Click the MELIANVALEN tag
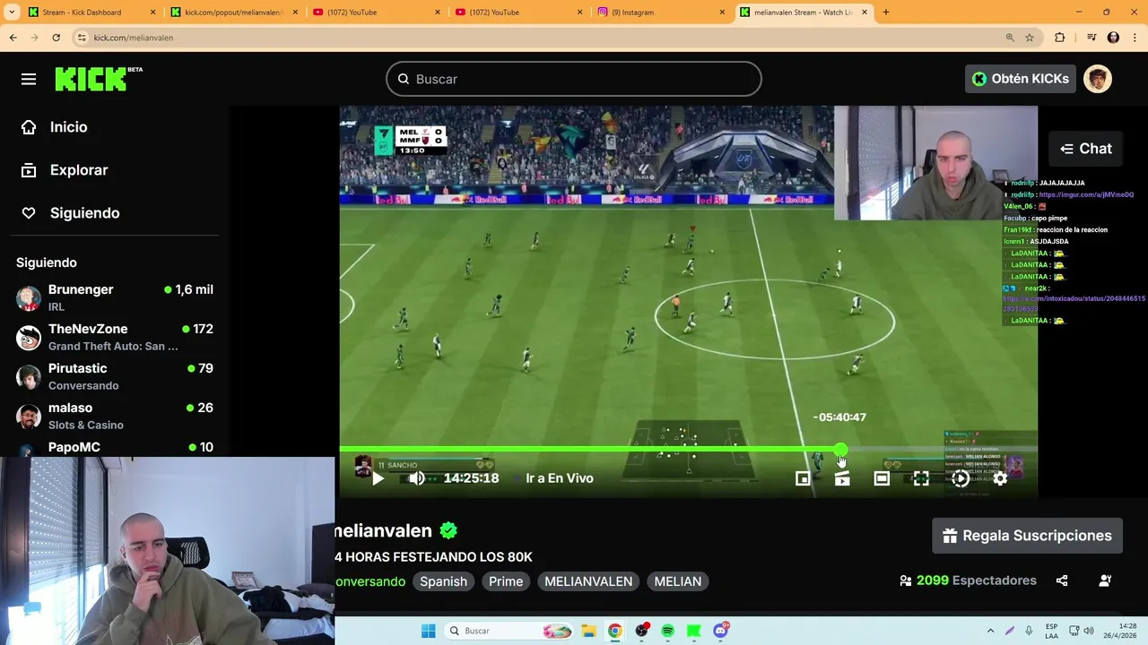Viewport: 1148px width, 645px height. point(588,581)
